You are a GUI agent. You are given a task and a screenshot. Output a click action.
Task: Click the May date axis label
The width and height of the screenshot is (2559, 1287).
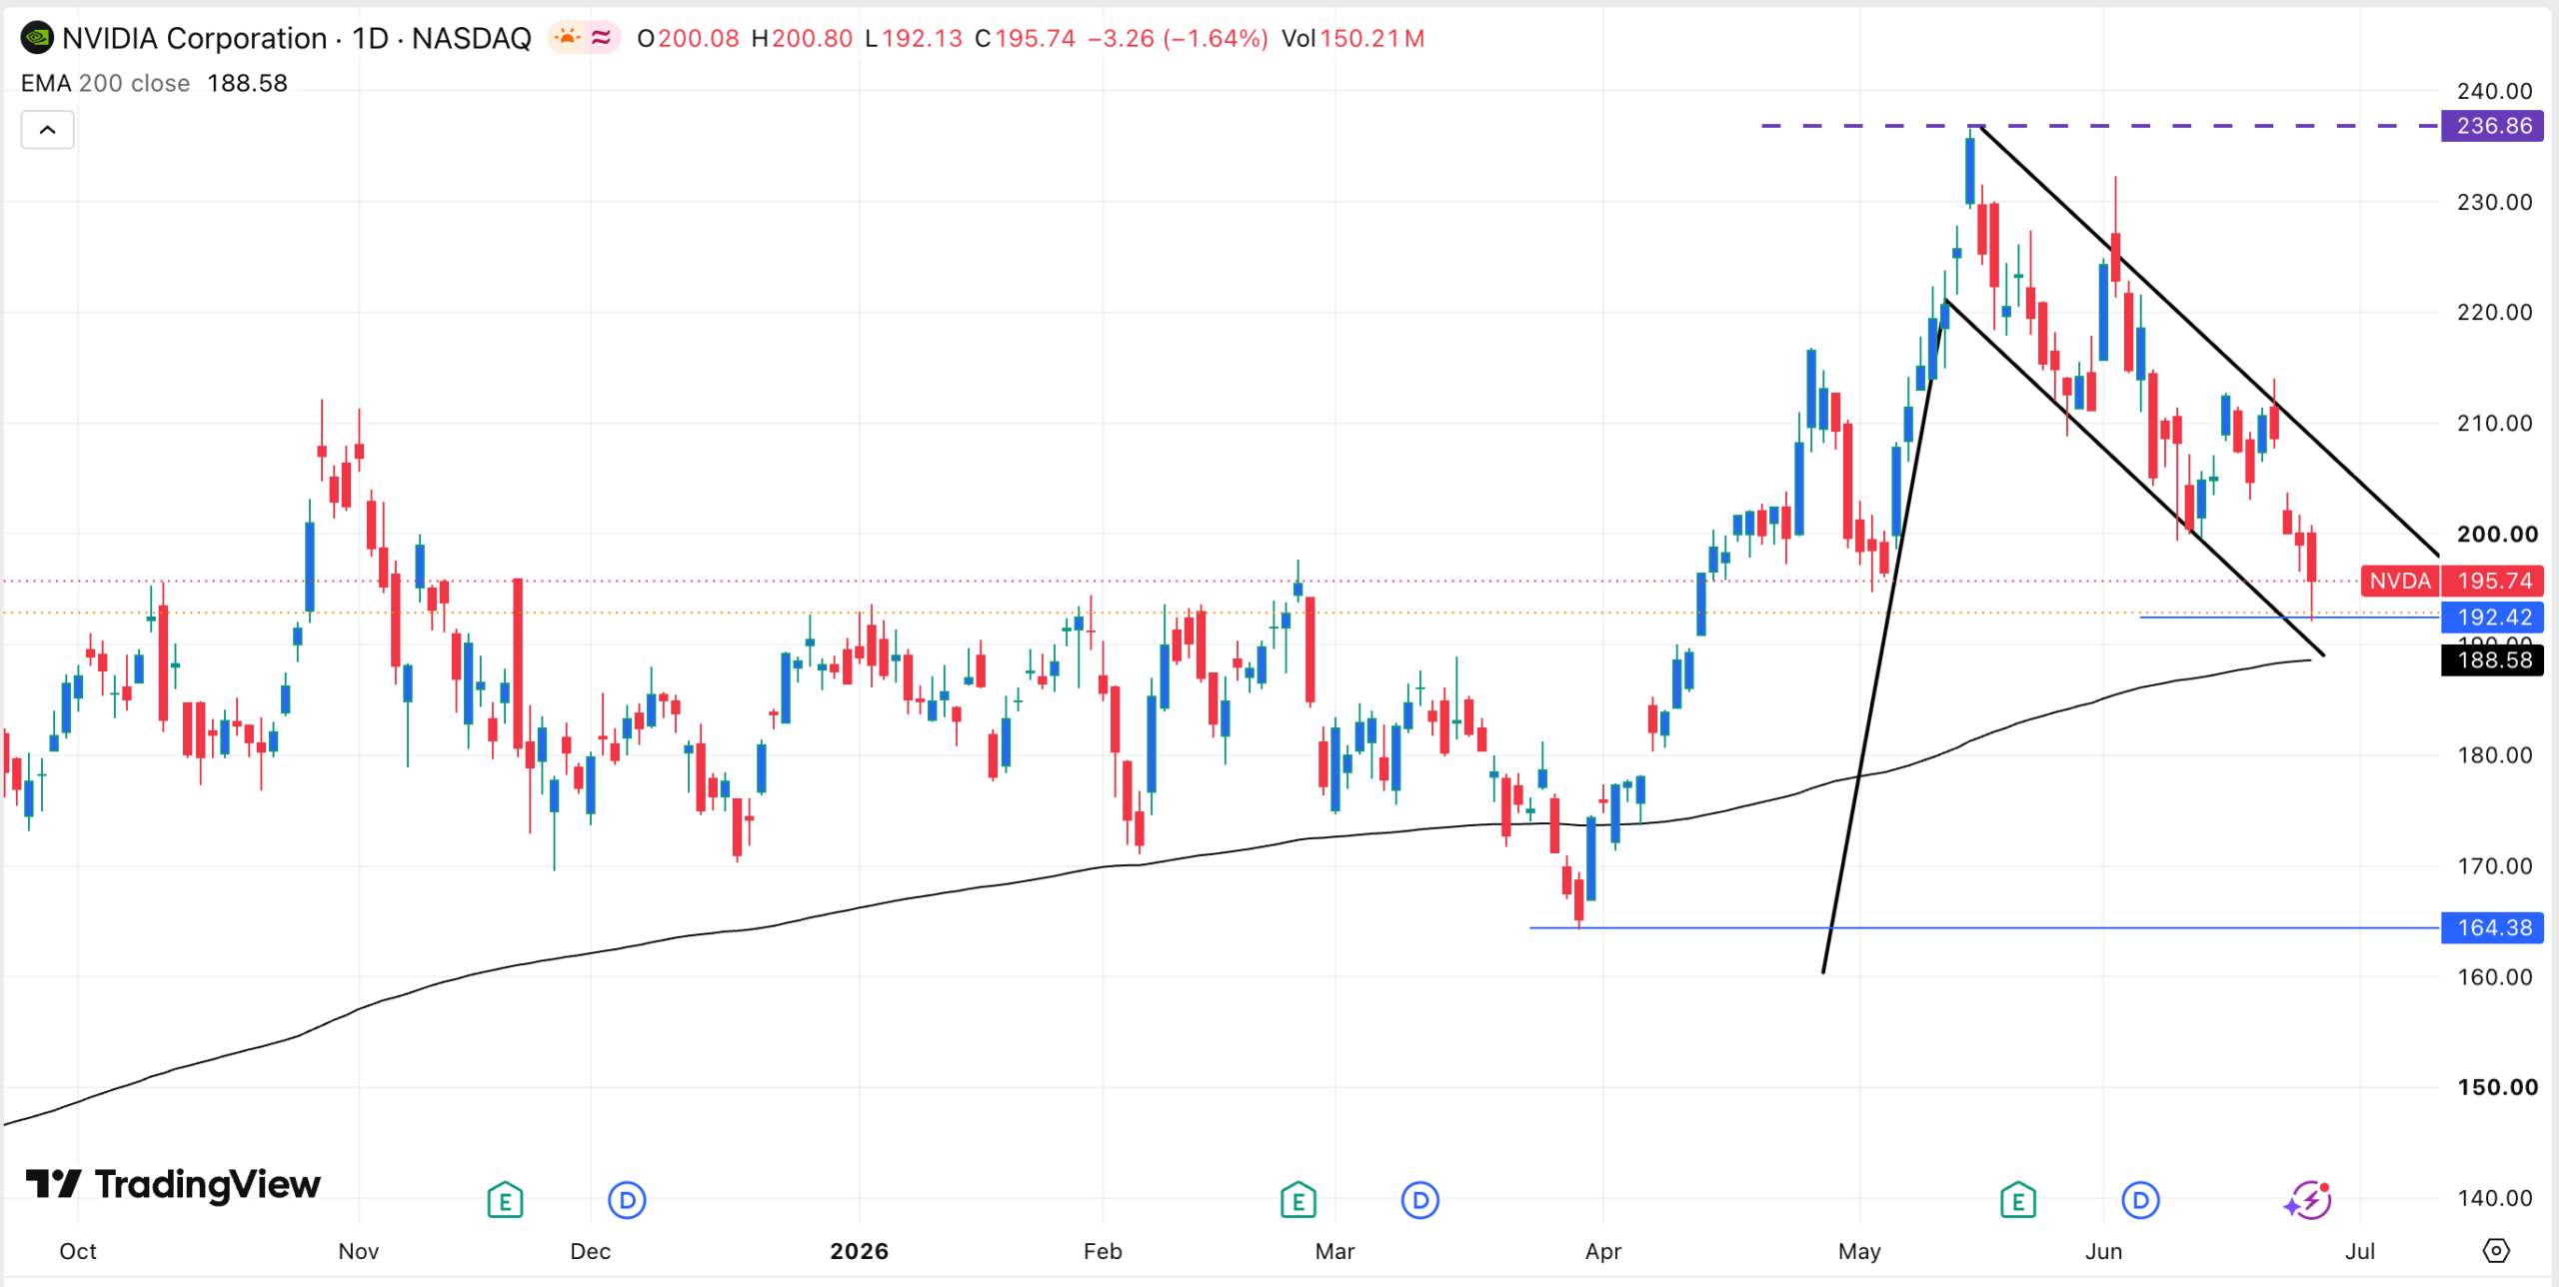tap(1860, 1251)
